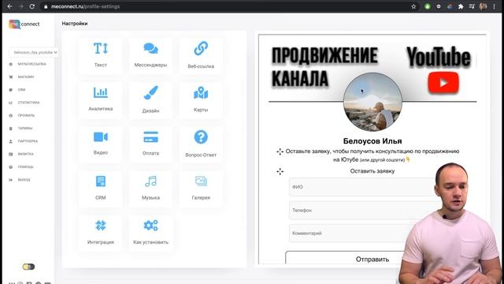Screen dimensions: 504x284
Task: Click the Оставить заявку form title
Action: (x=372, y=171)
